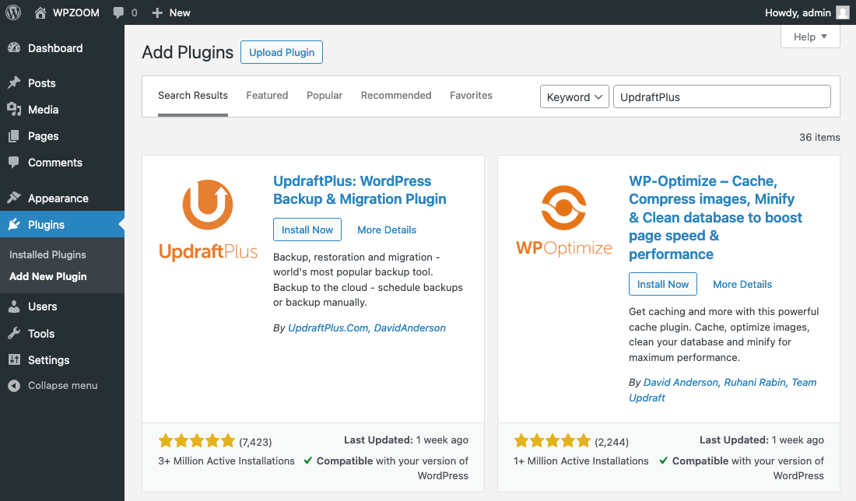
Task: Open the admin user avatar
Action: 842,12
